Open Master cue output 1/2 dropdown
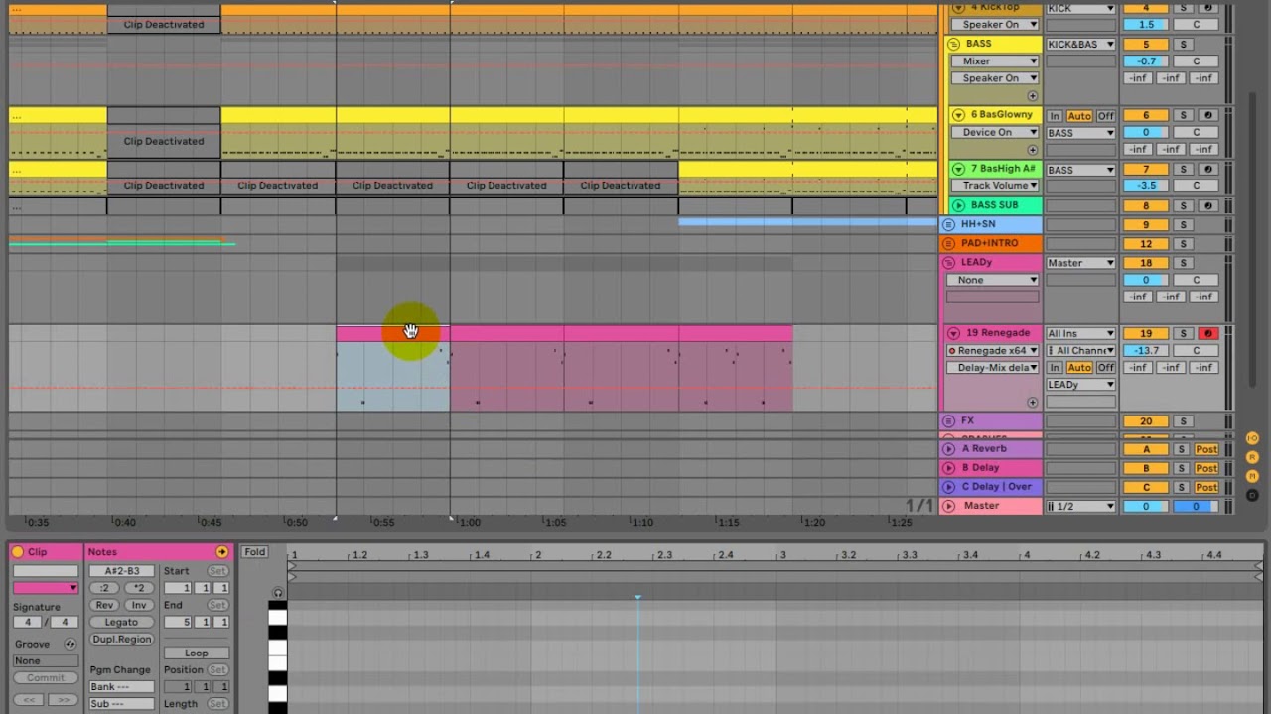Image resolution: width=1271 pixels, height=714 pixels. (1080, 507)
